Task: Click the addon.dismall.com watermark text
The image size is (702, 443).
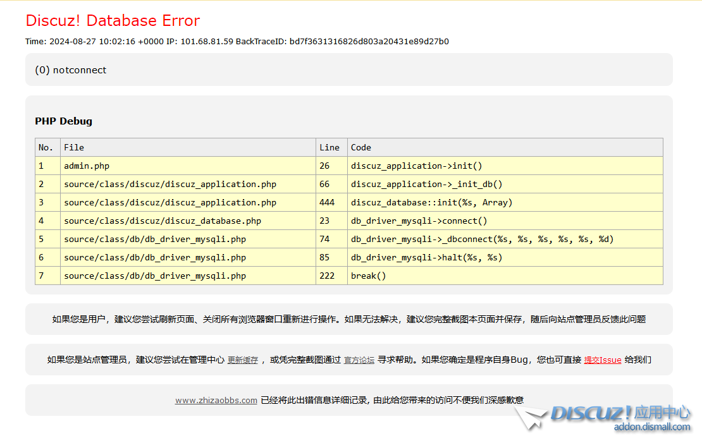Action: [652, 427]
